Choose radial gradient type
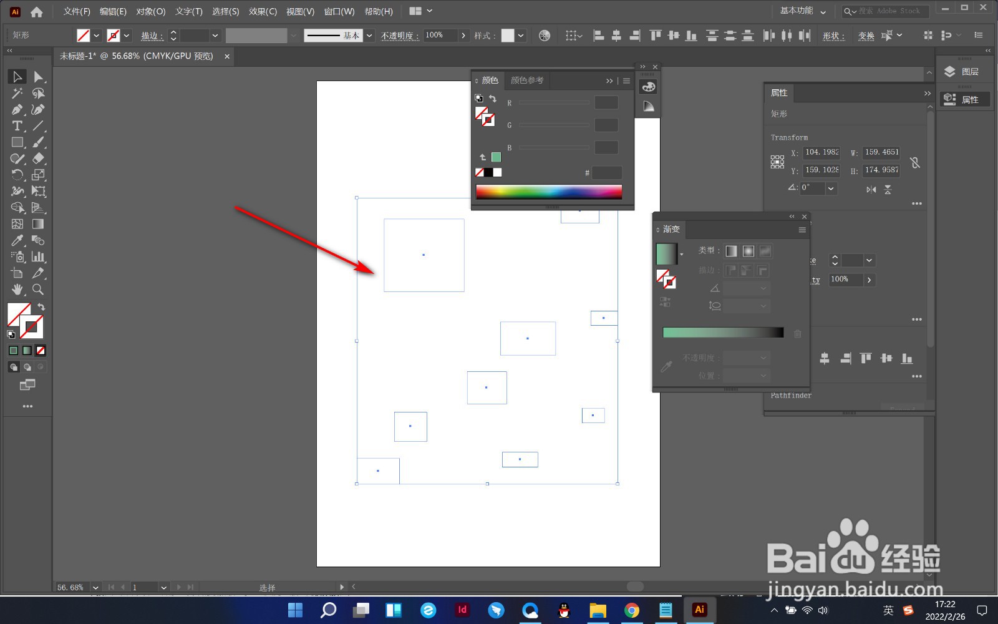 point(748,251)
